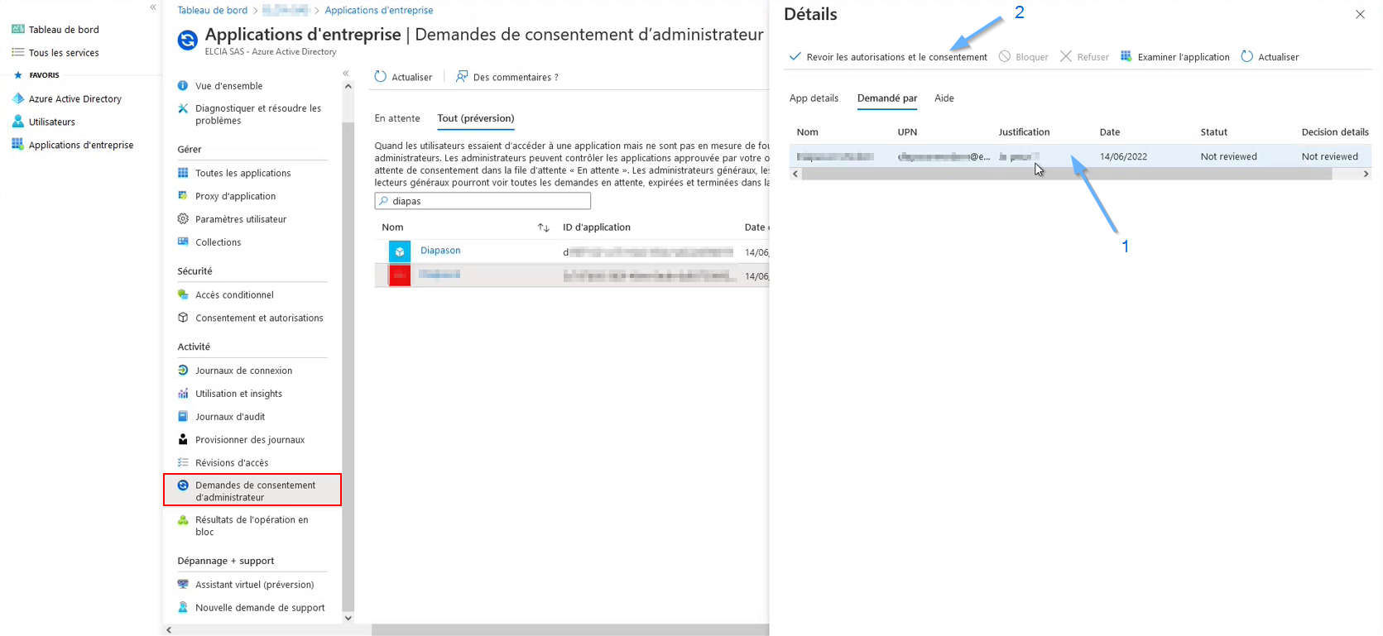Open Accès conditionnel security item

coord(234,294)
